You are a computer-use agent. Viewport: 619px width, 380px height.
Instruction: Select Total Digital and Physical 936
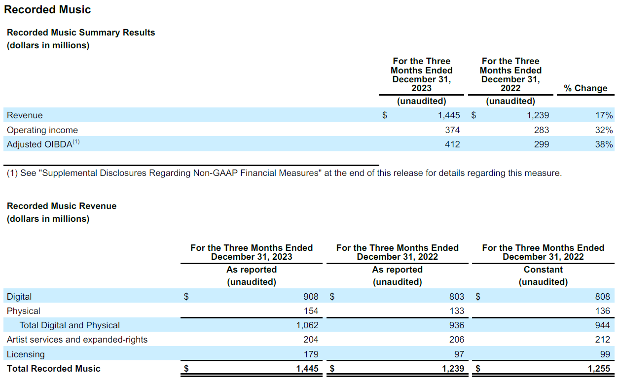click(457, 325)
